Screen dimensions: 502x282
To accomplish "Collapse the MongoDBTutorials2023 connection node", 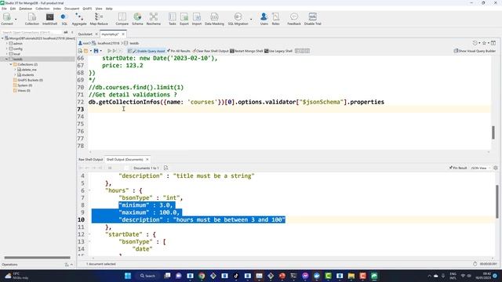I will pos(2,38).
